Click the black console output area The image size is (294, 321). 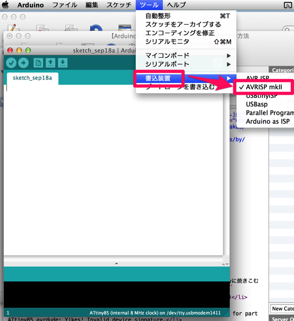[x=117, y=295]
